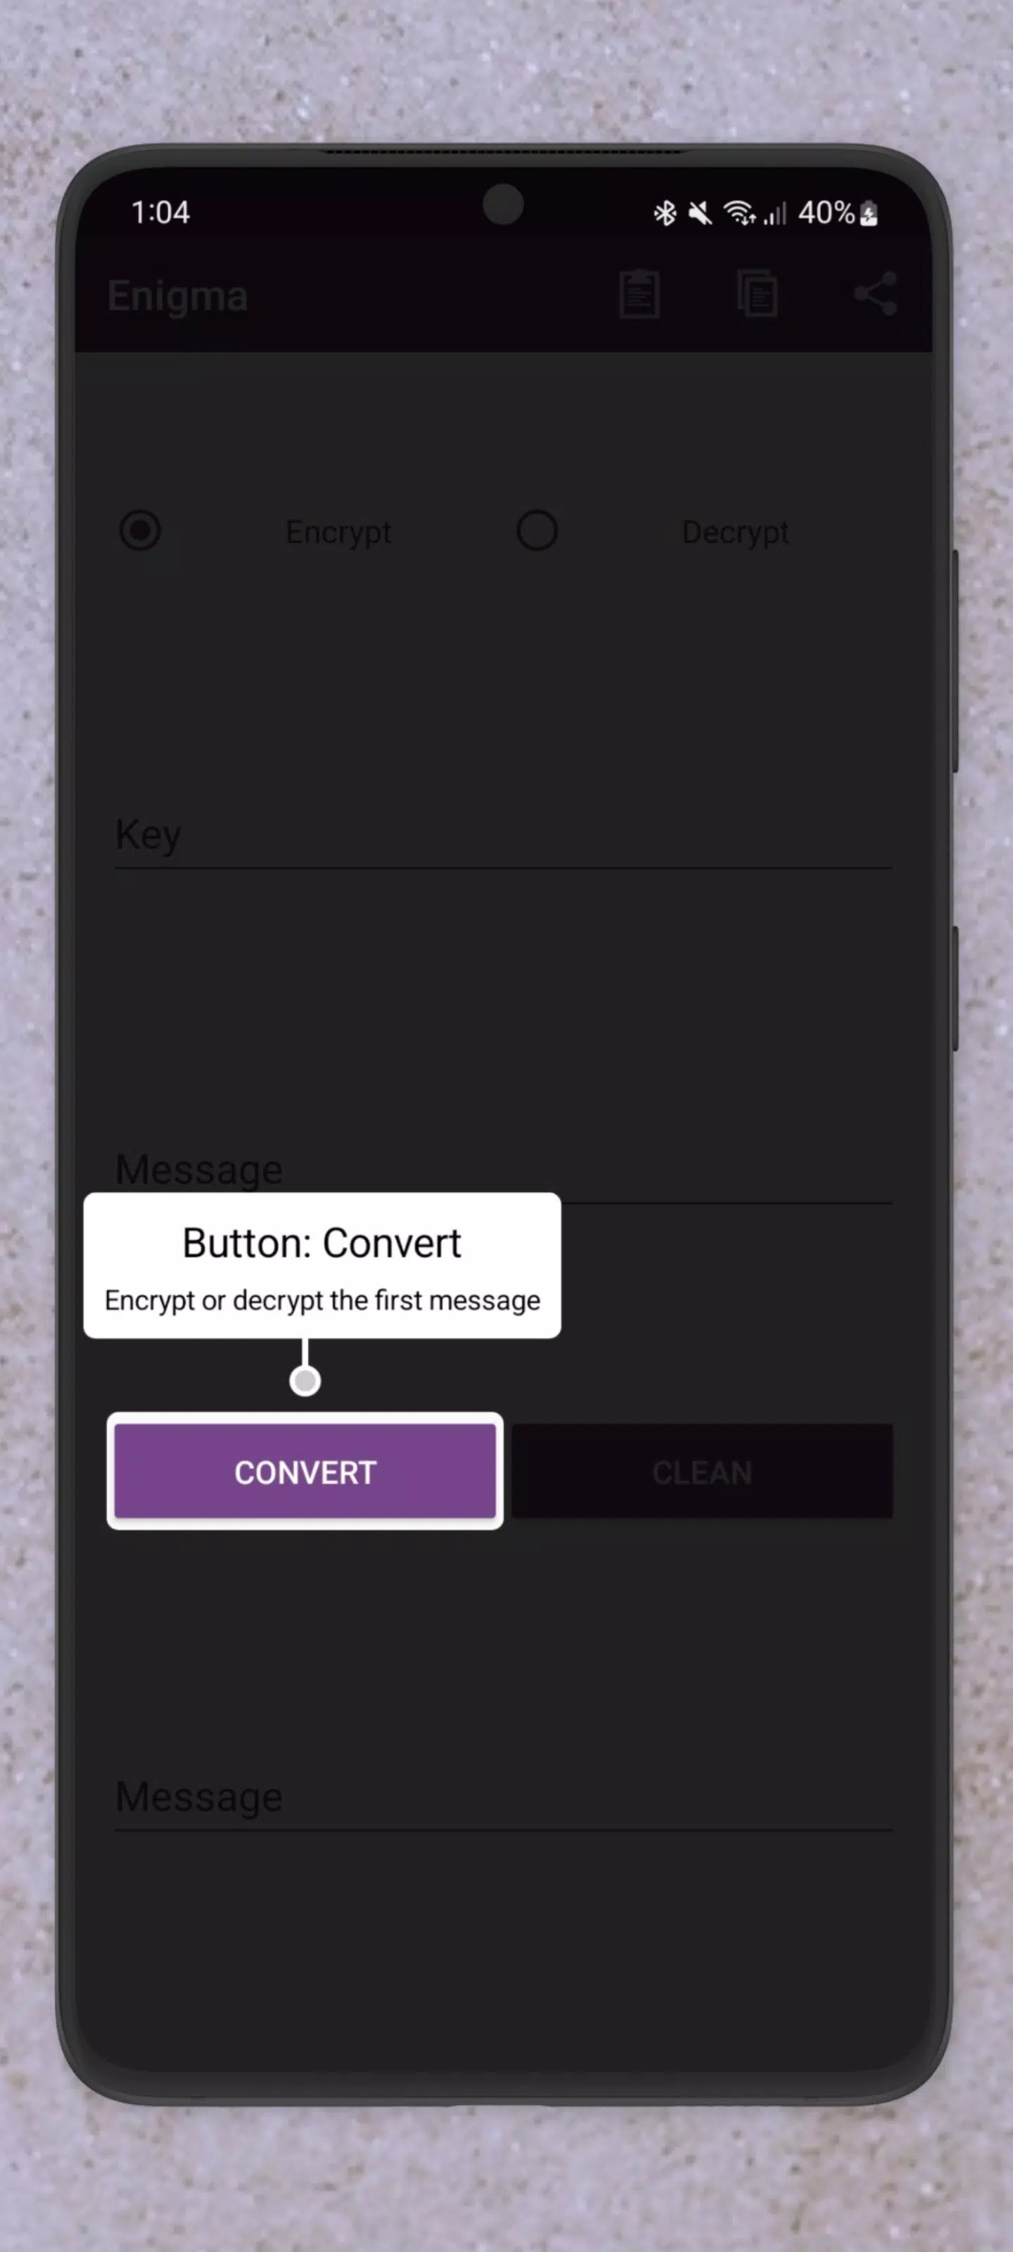Tap the Wi-Fi status icon
Image resolution: width=1013 pixels, height=2252 pixels.
click(x=739, y=213)
